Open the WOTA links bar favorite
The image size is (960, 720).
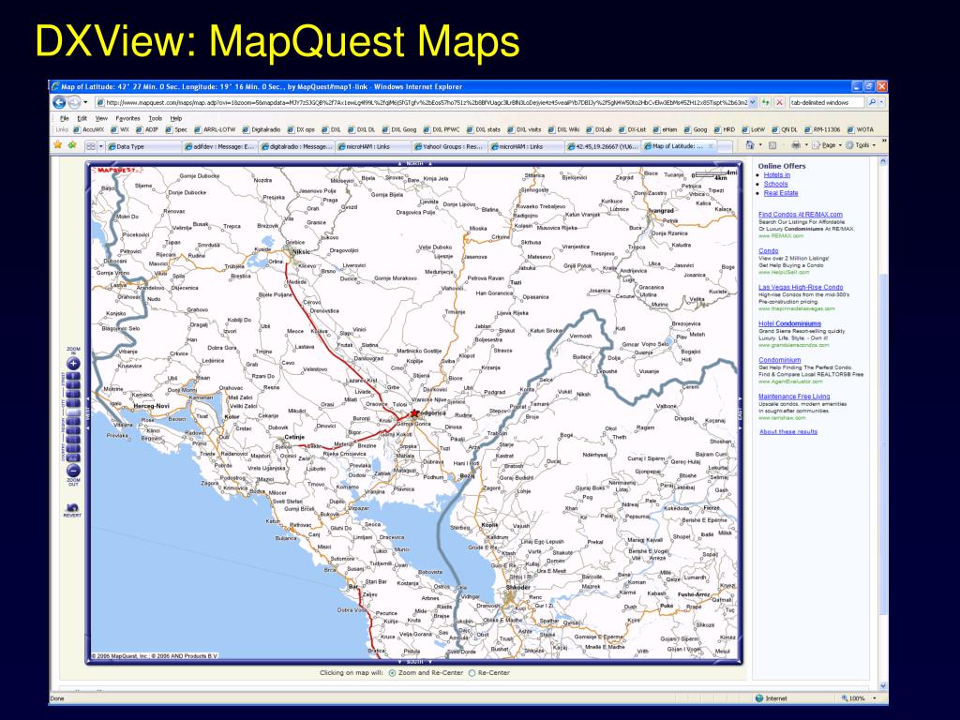pos(861,129)
